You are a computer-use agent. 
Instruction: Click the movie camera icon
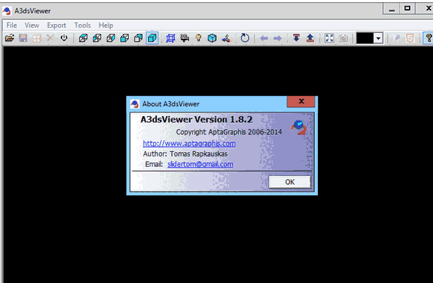pyautogui.click(x=185, y=38)
